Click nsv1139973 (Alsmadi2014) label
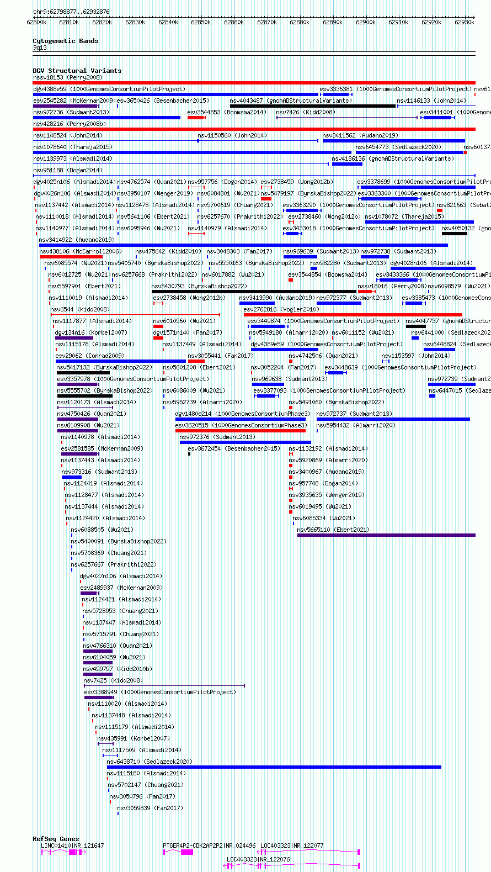Viewport: 491px width, 872px height. pos(73,159)
